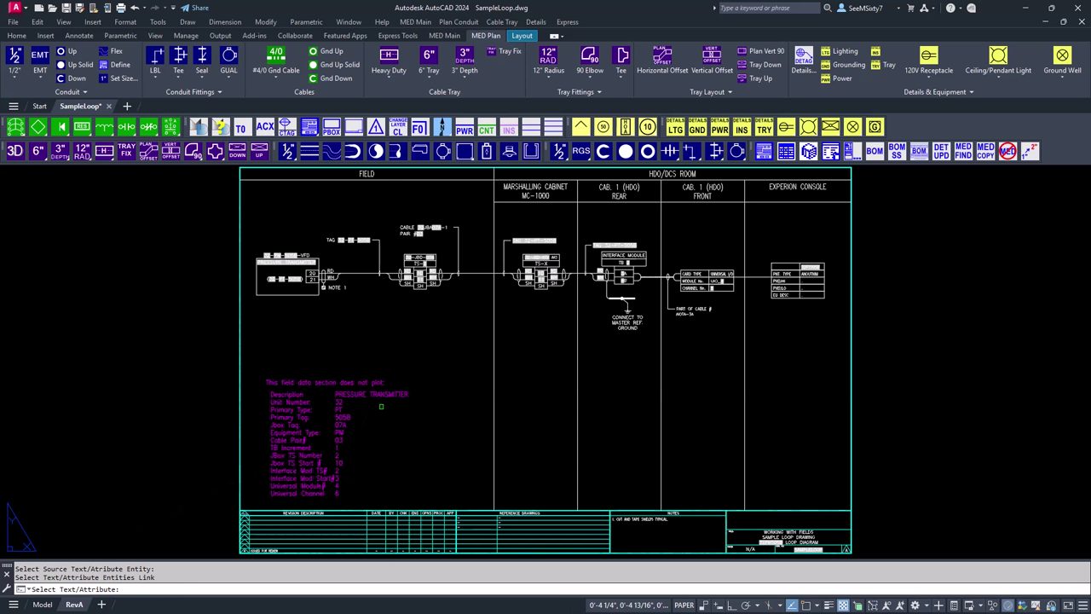Image resolution: width=1091 pixels, height=614 pixels.
Task: Select the 3D toolbar icon
Action: coord(15,151)
